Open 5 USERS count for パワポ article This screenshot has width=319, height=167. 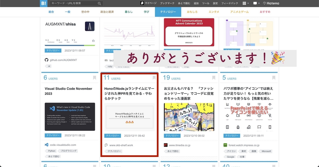(x=229, y=78)
